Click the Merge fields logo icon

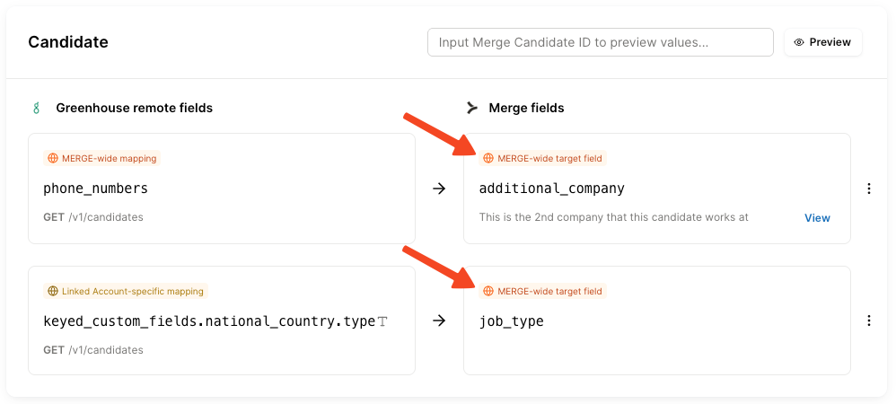point(472,108)
